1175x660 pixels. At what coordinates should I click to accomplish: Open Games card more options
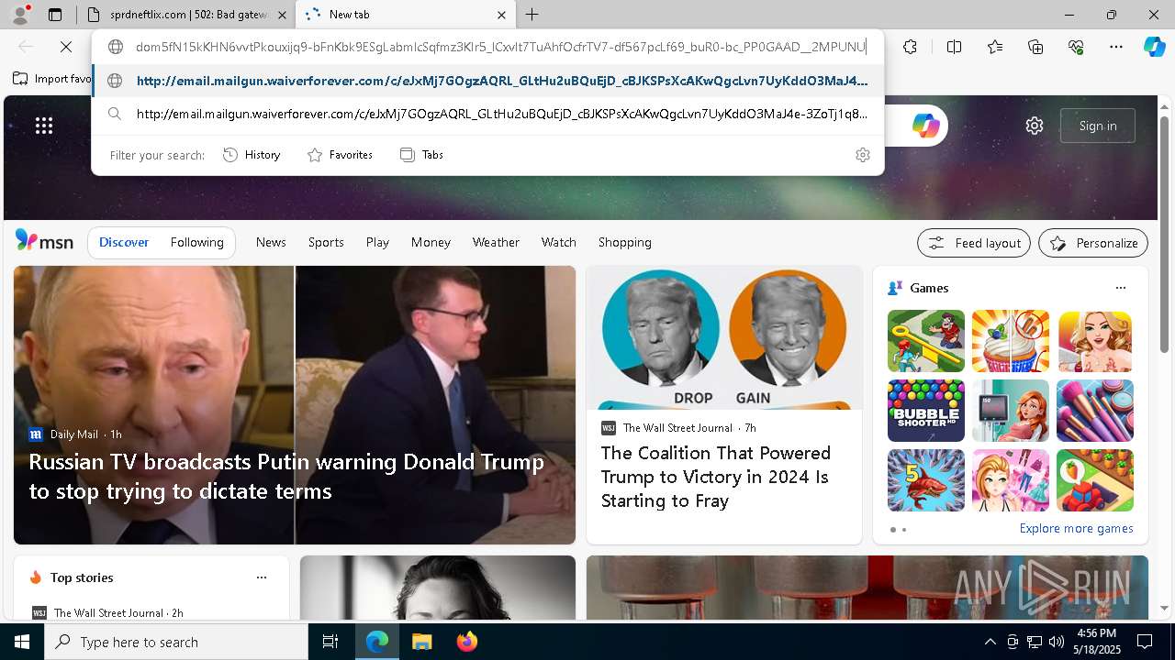click(1120, 288)
